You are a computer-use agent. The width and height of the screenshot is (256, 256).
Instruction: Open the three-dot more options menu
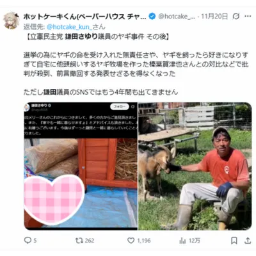pos(248,16)
